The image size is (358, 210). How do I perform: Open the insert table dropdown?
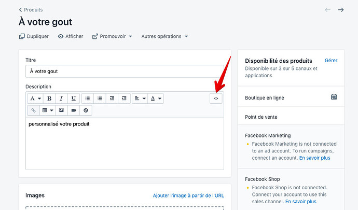pos(48,110)
